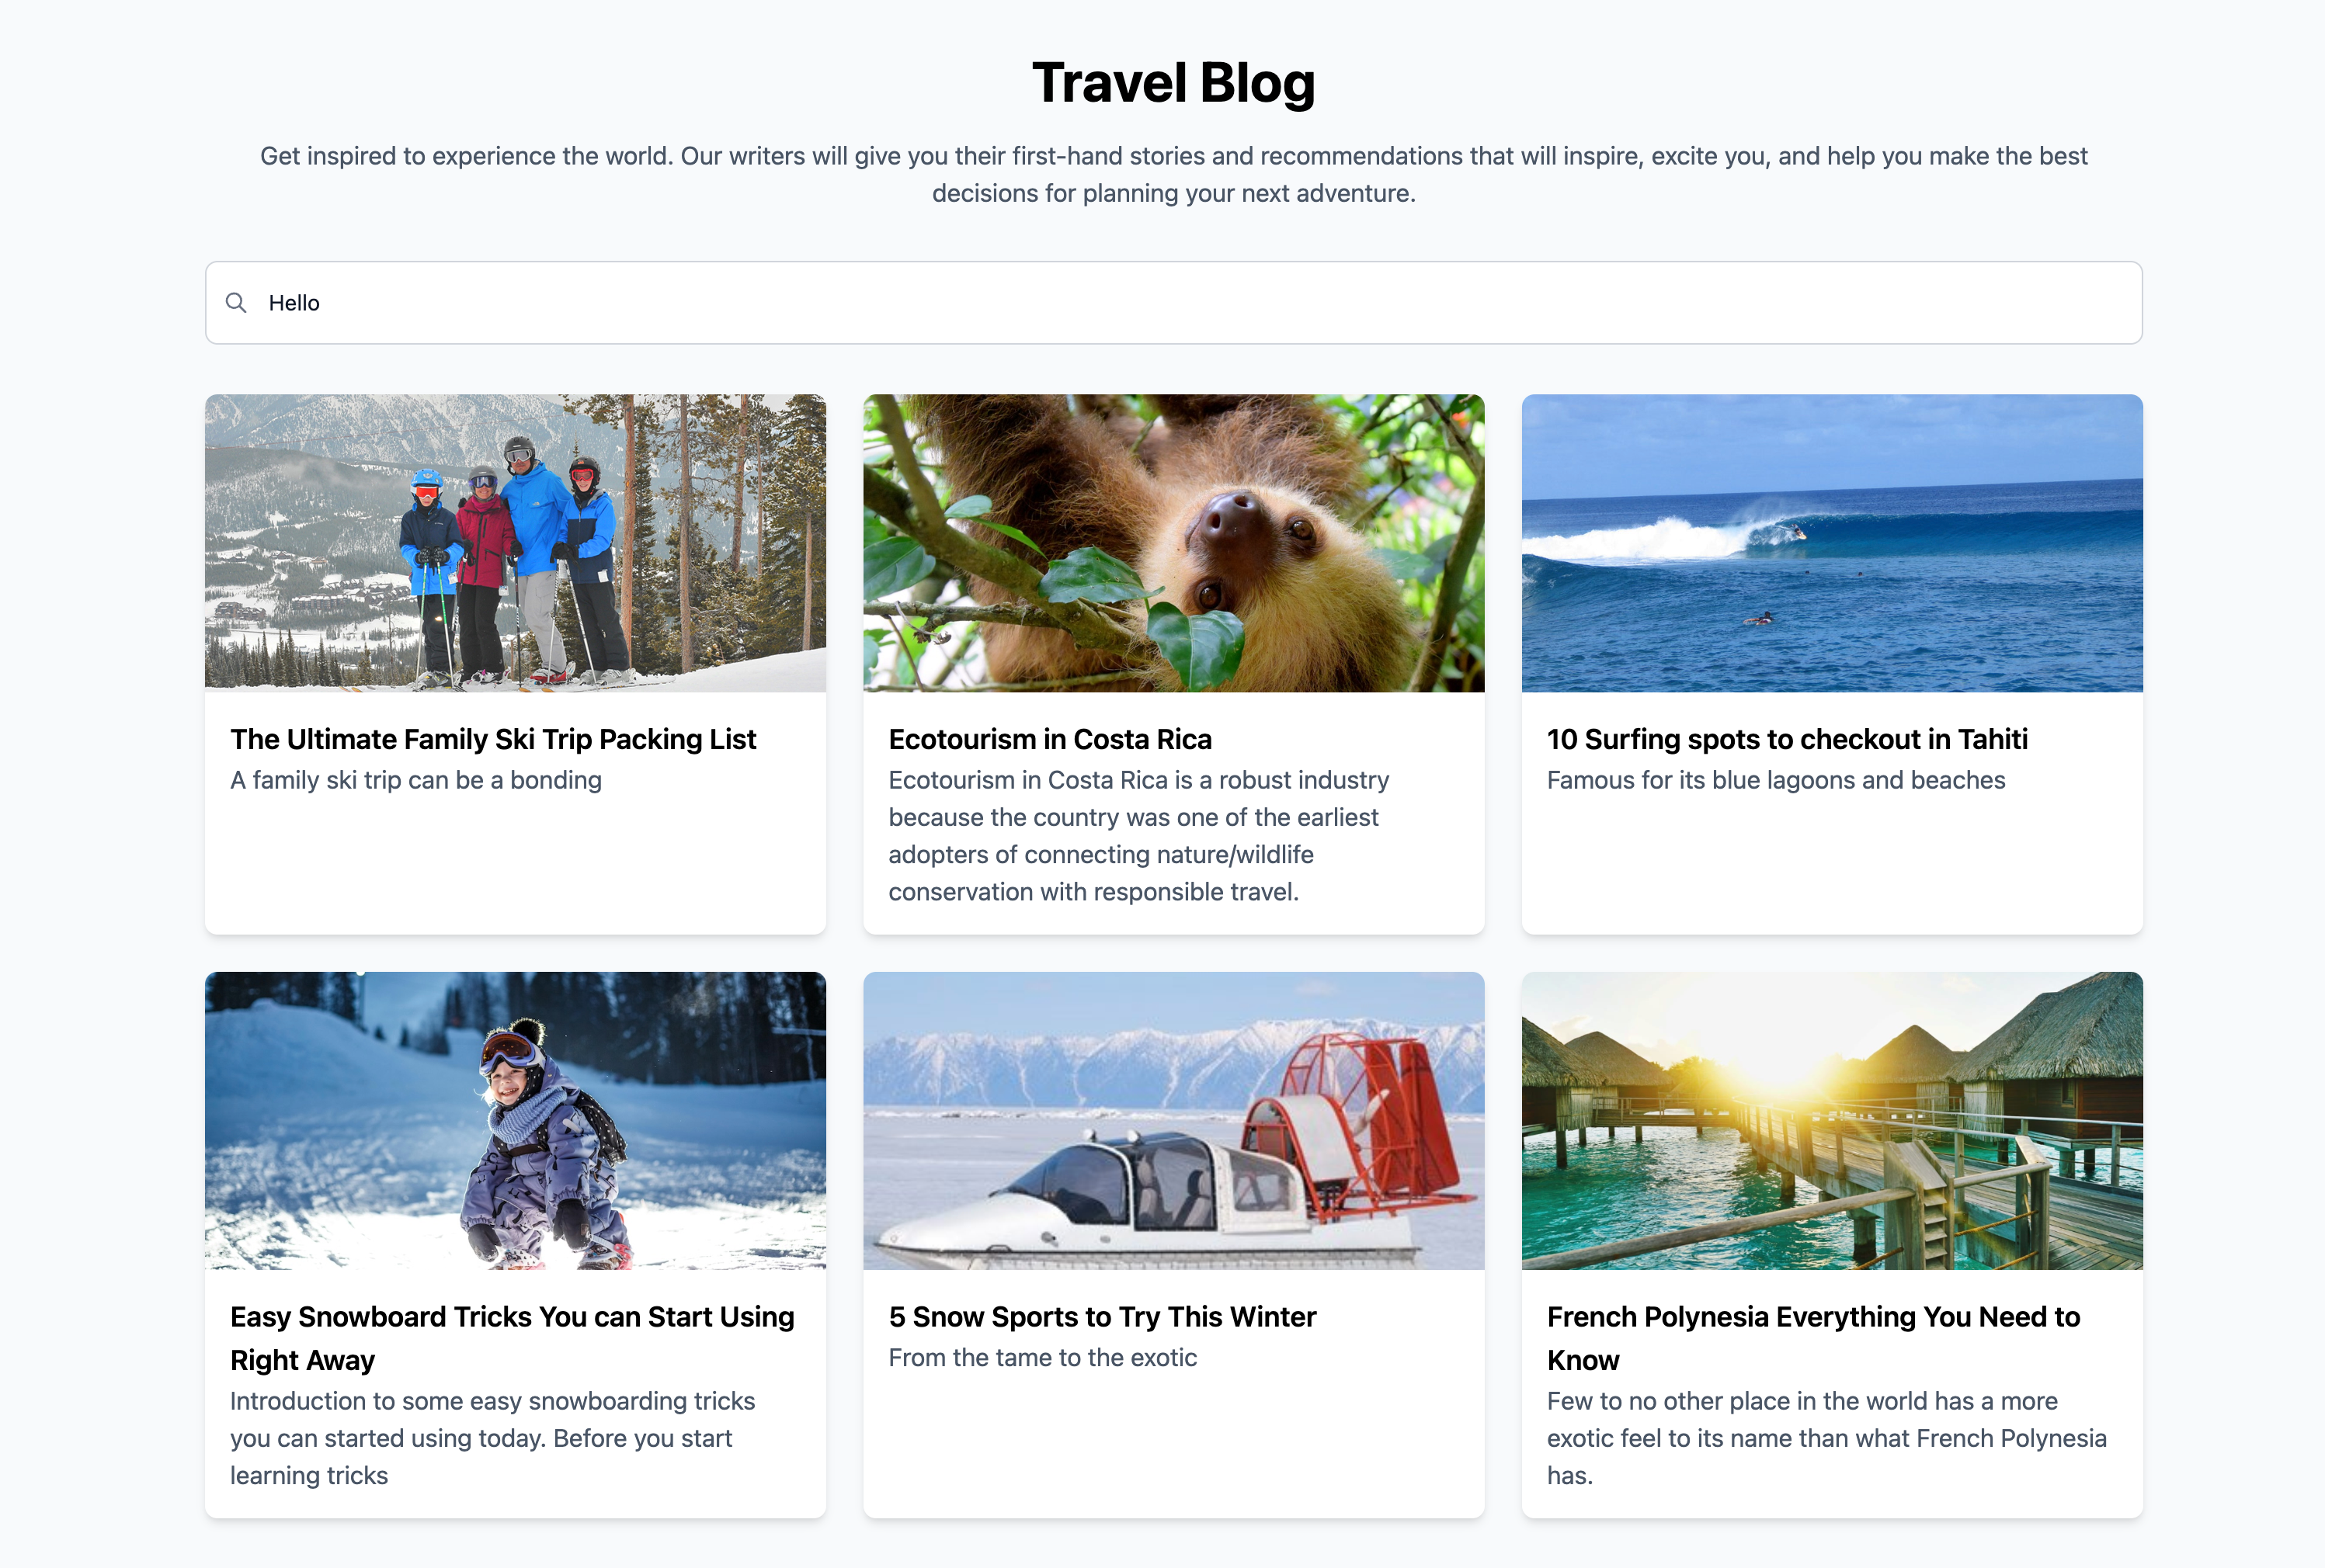The image size is (2325, 1568).
Task: Open the family ski trip photo
Action: tap(515, 543)
